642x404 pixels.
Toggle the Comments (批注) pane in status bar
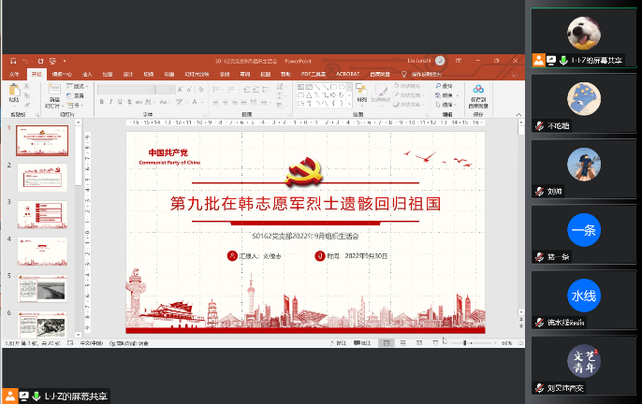[x=365, y=343]
